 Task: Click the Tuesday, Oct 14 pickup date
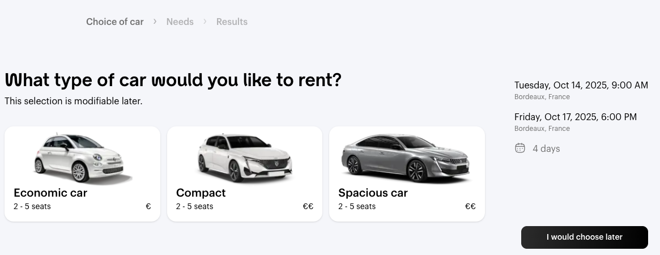(x=581, y=86)
